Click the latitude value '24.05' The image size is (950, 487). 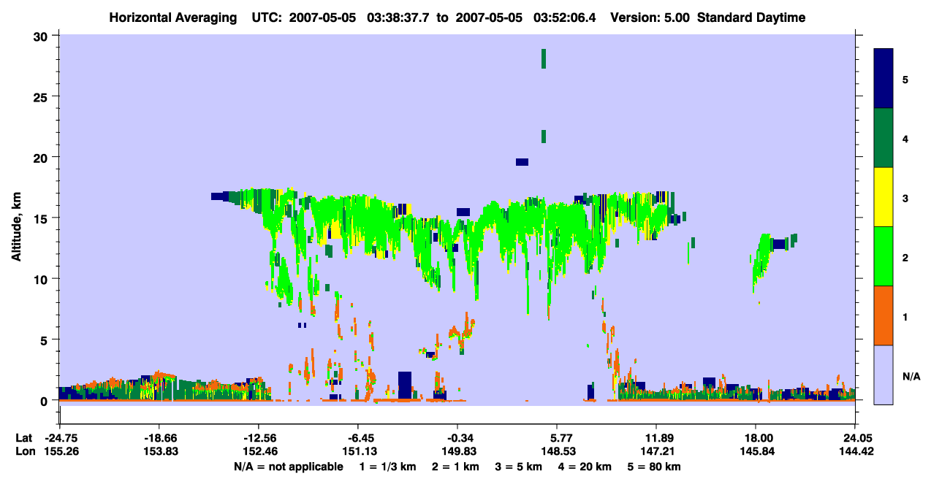tap(855, 437)
